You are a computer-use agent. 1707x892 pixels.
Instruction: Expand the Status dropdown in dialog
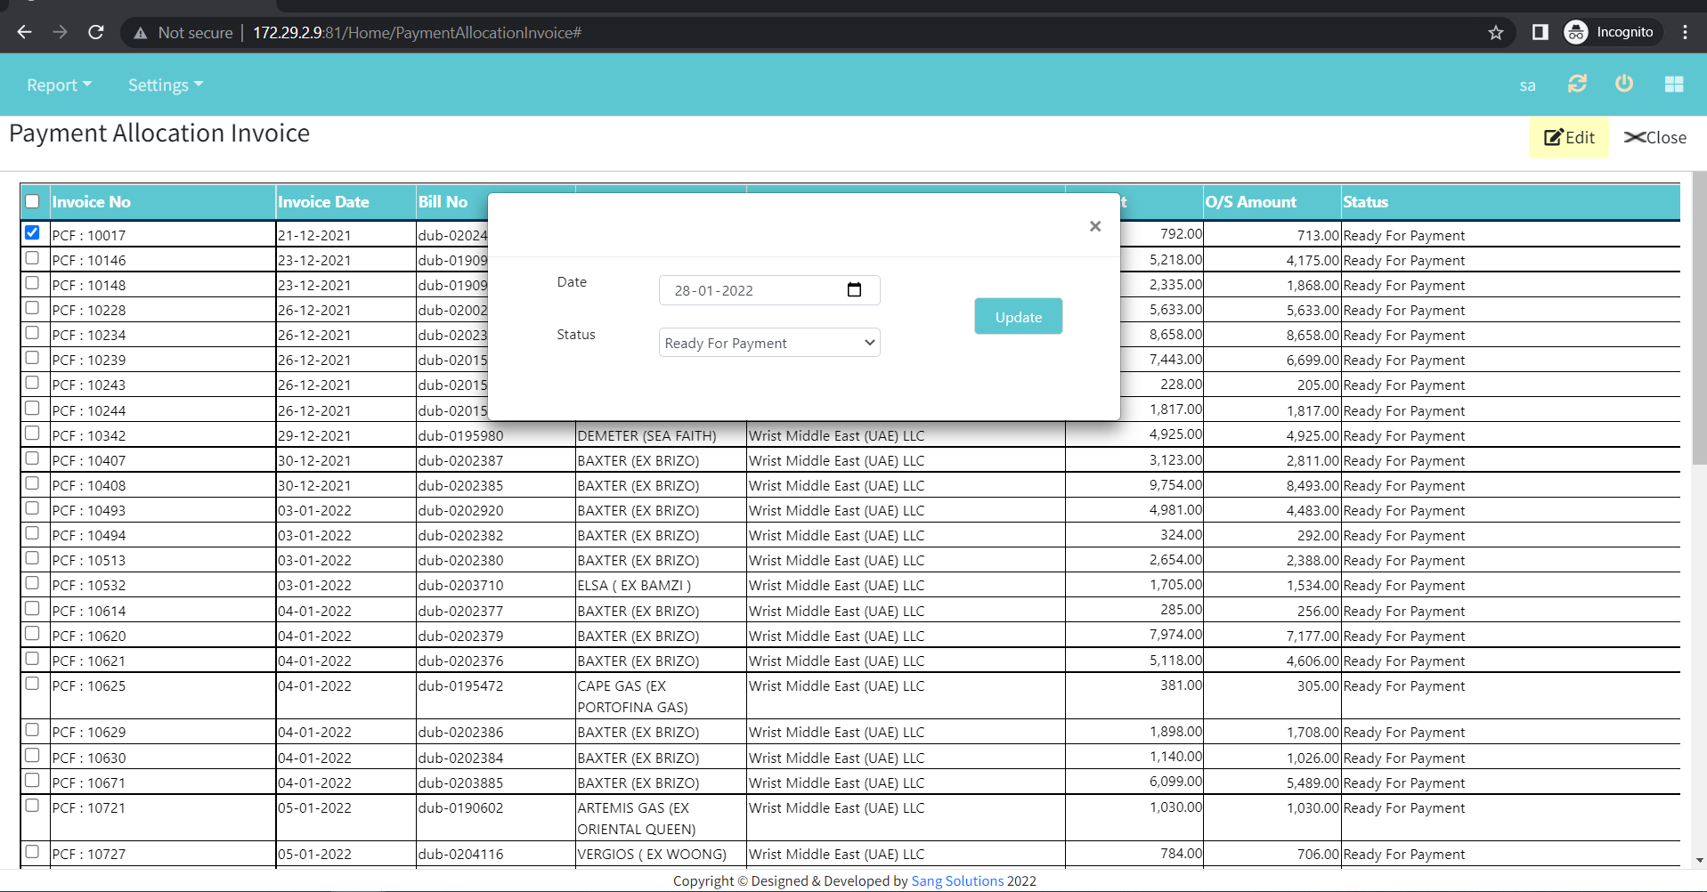point(769,343)
